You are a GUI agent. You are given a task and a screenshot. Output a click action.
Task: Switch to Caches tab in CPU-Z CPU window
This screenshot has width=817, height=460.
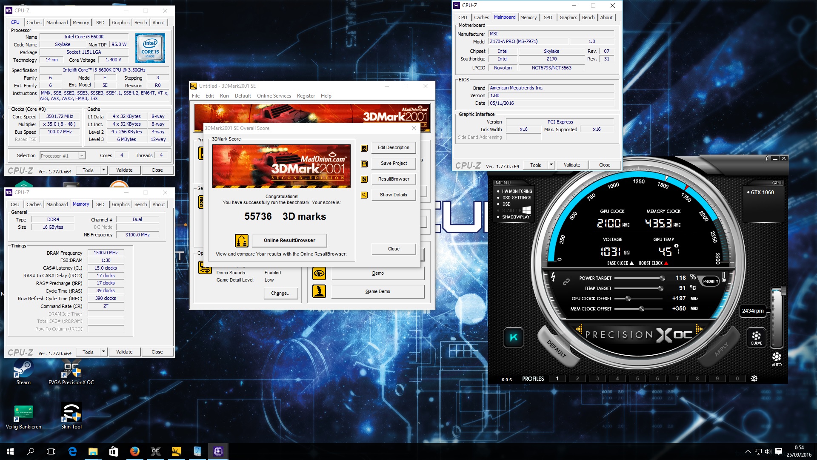click(x=34, y=23)
